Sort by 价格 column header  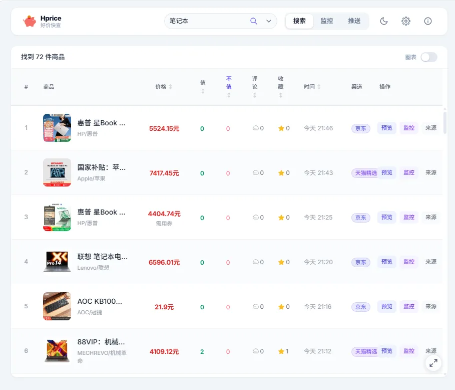coord(164,87)
